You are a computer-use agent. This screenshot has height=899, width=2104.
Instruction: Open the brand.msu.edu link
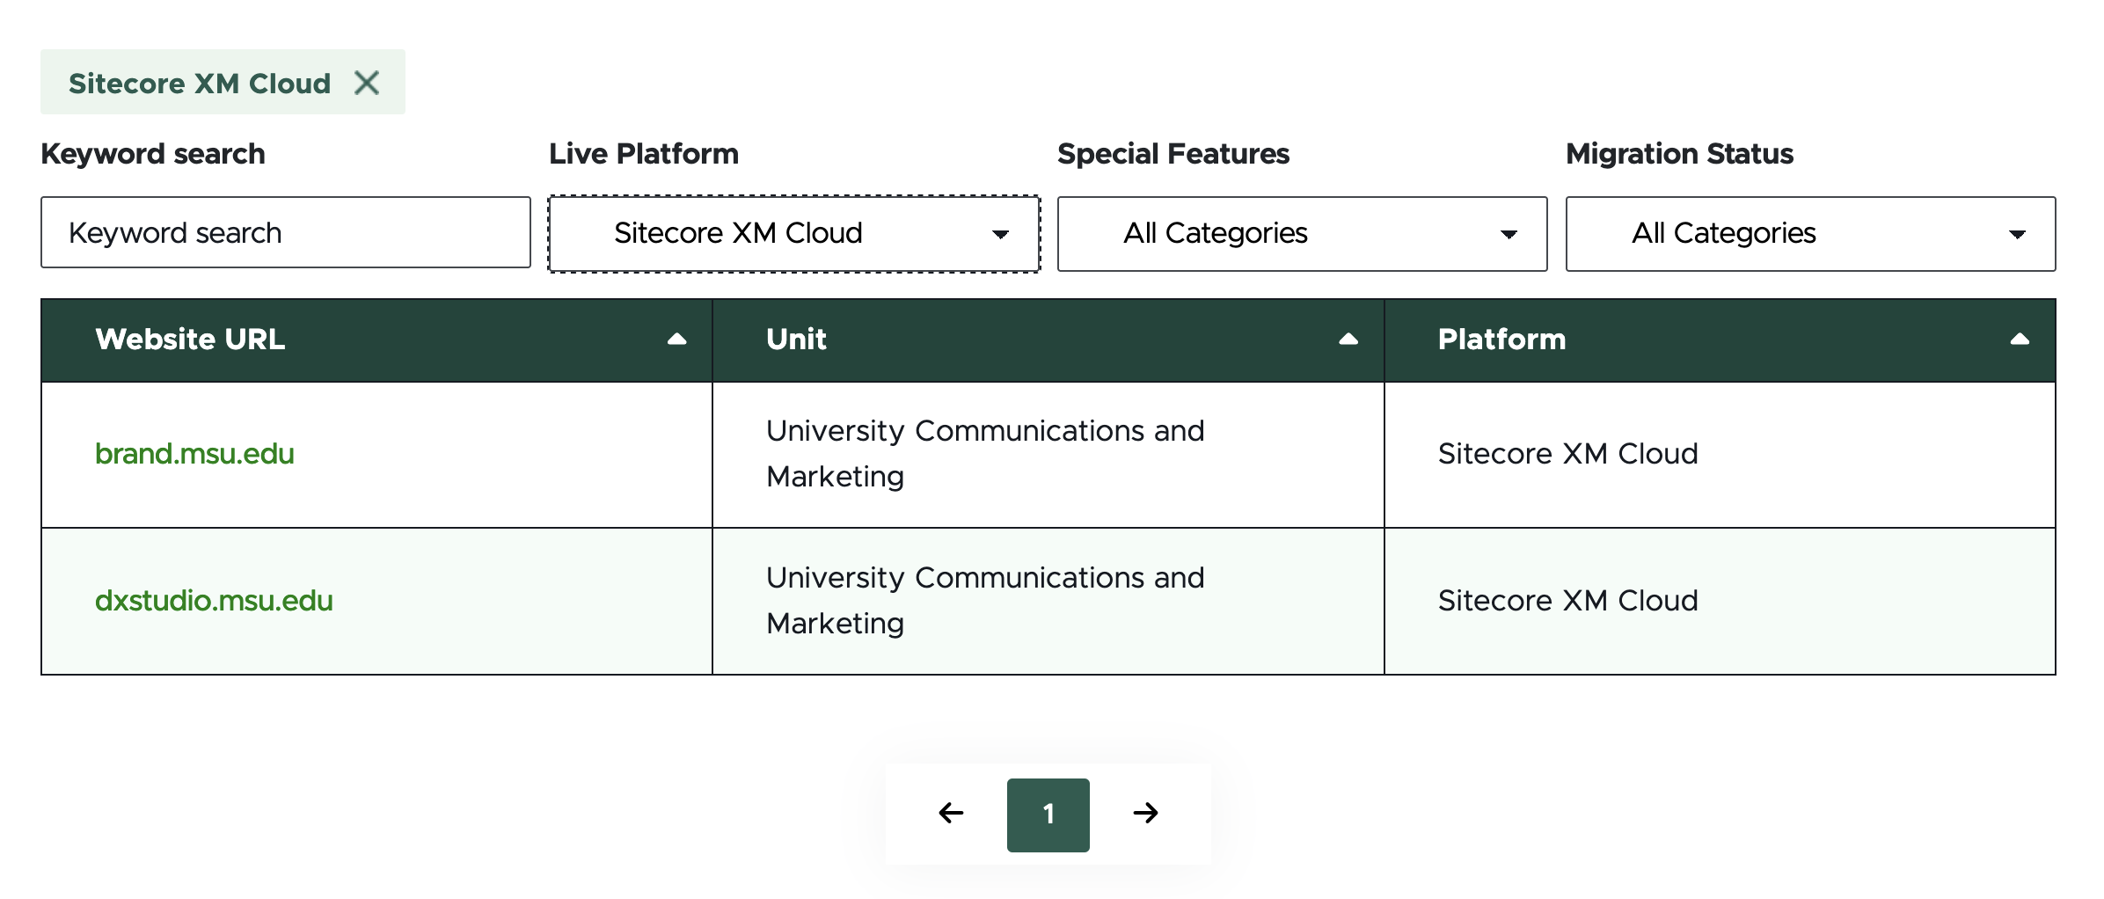[194, 454]
